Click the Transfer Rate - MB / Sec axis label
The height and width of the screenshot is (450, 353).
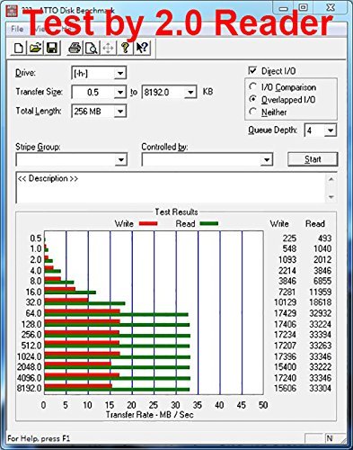(150, 415)
